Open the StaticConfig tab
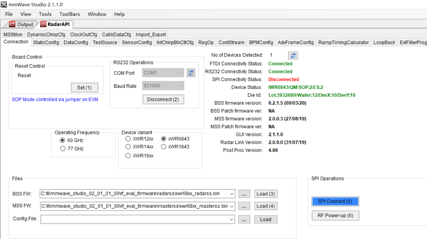 pyautogui.click(x=46, y=42)
